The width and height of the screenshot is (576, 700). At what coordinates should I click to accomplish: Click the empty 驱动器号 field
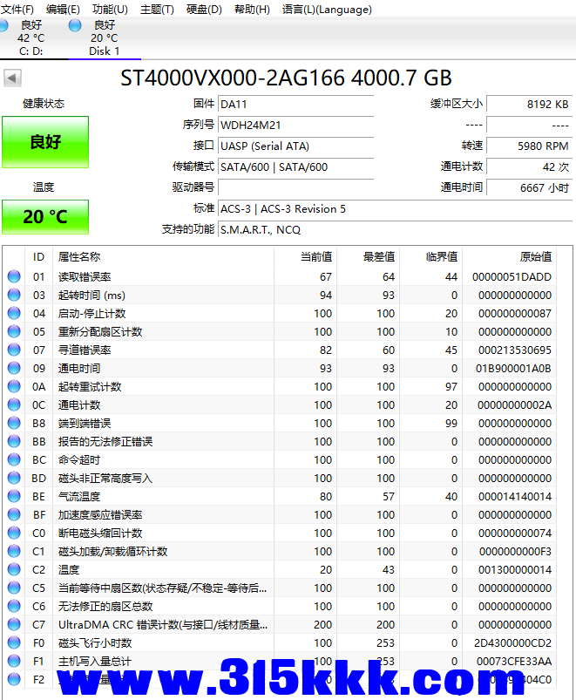(x=295, y=188)
